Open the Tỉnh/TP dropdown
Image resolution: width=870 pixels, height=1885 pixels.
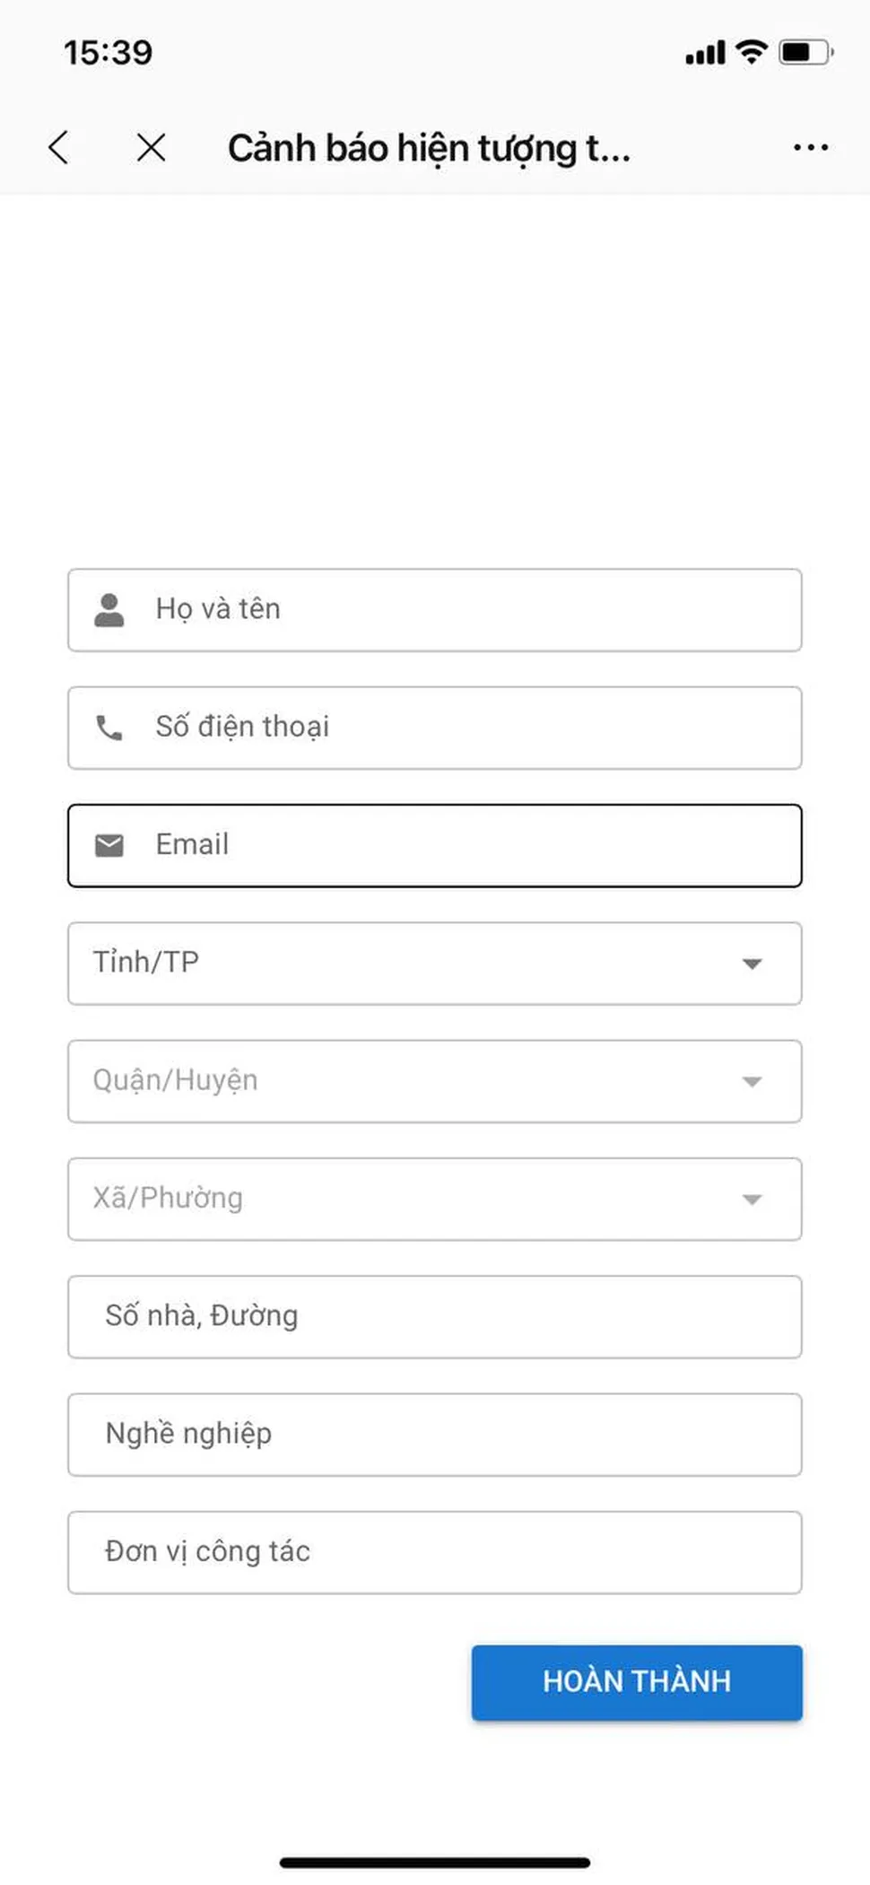(x=752, y=964)
